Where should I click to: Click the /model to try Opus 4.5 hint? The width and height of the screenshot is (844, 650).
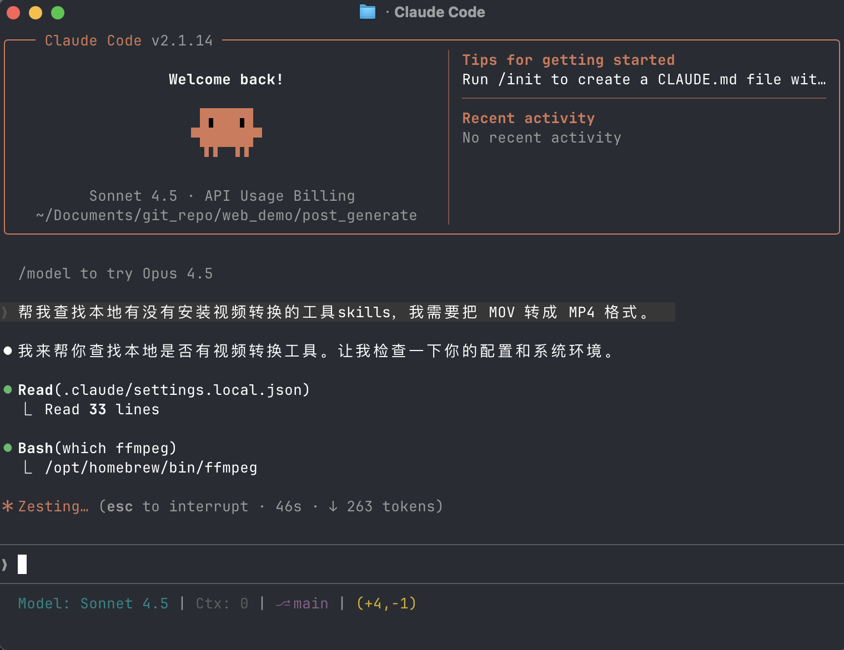pyautogui.click(x=115, y=273)
